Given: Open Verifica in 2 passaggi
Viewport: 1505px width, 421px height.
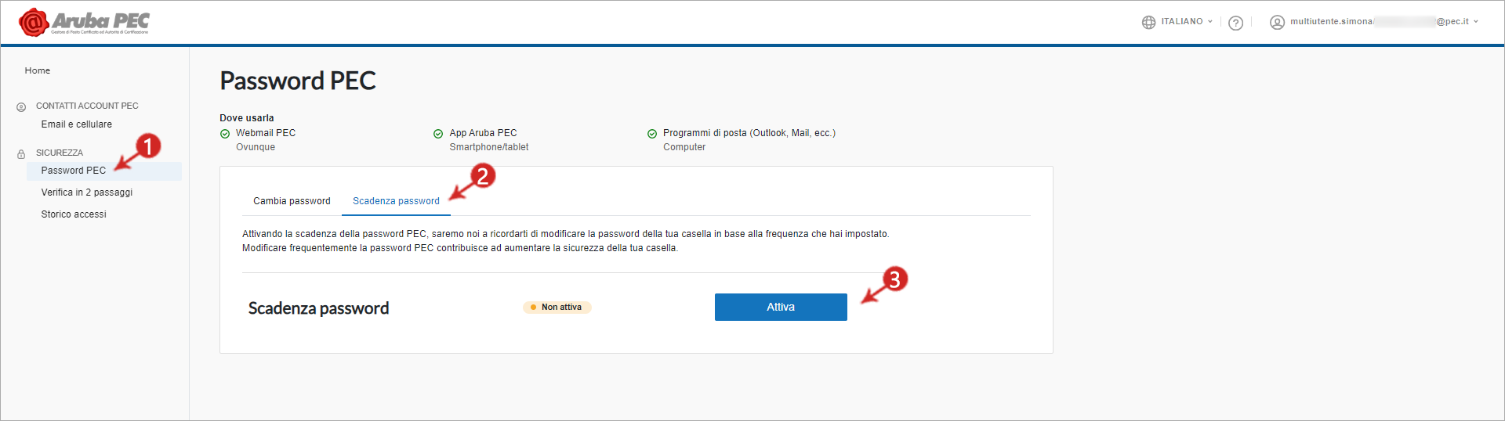Looking at the screenshot, I should click(87, 193).
